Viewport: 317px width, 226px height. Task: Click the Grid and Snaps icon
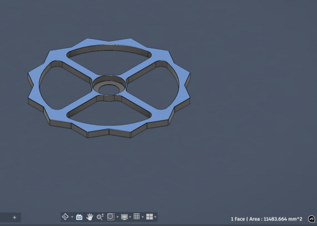[x=136, y=217]
